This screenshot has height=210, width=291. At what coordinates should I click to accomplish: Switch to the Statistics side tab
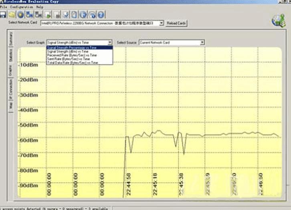pos(11,56)
